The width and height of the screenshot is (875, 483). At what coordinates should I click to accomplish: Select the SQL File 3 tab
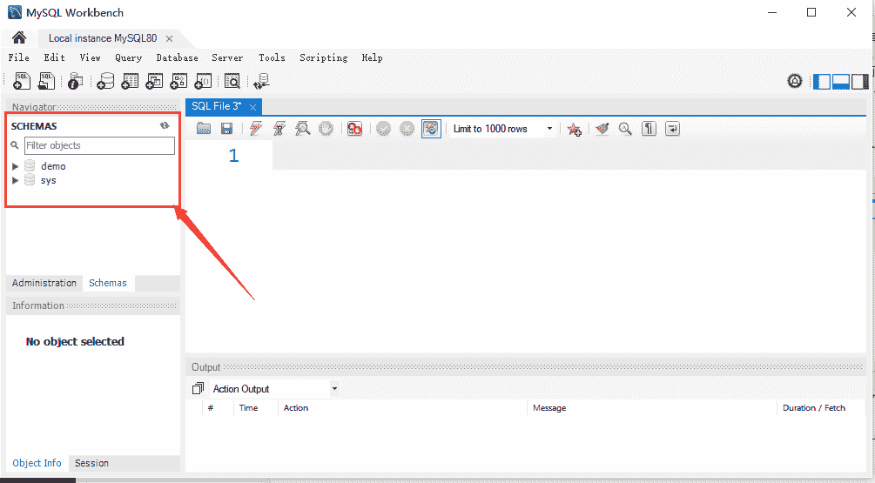coord(216,106)
